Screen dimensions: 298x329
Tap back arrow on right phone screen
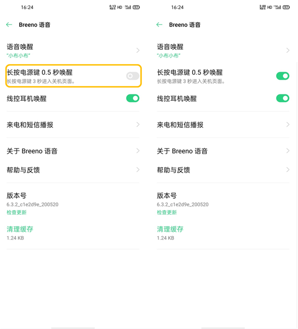[x=159, y=24]
